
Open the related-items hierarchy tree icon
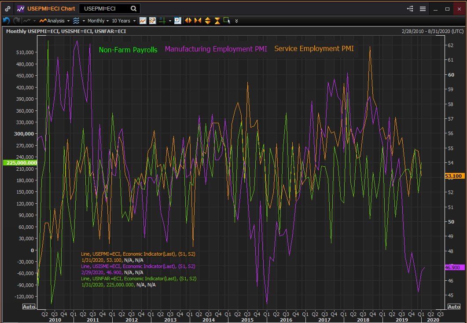click(410, 8)
